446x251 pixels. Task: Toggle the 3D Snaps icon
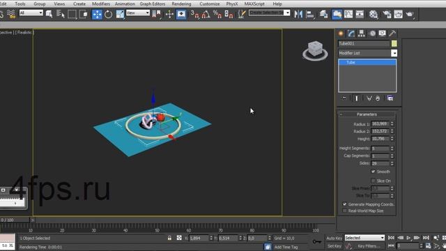click(195, 14)
